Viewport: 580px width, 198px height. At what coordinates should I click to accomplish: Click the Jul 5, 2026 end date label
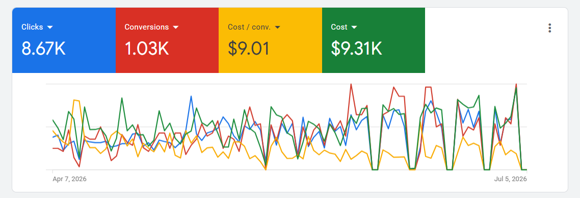click(511, 179)
